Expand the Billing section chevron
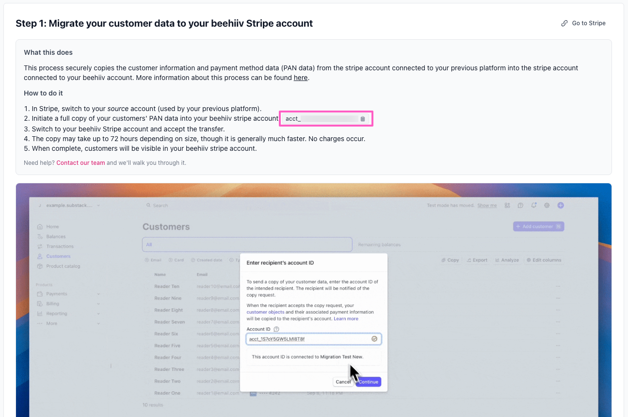Screen dimensions: 628x417 click(98, 304)
